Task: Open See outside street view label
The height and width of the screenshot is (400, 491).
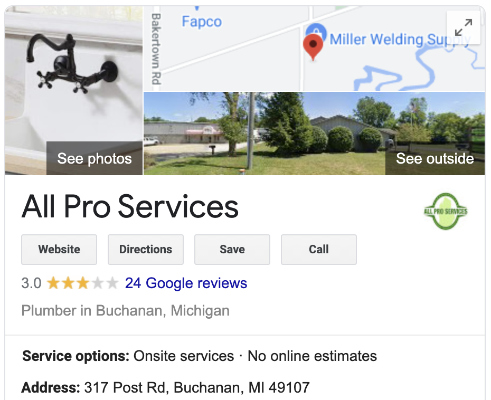Action: click(435, 158)
